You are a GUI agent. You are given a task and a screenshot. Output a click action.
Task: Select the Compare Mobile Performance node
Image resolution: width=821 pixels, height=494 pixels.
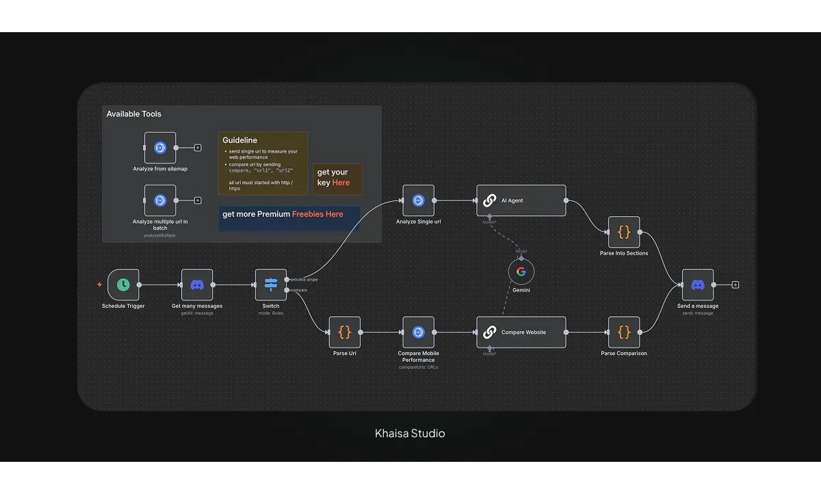[419, 332]
